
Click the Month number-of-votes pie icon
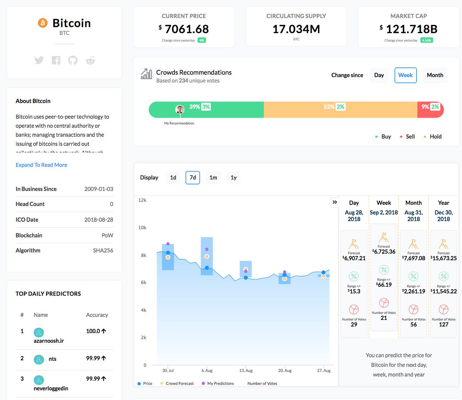[413, 310]
